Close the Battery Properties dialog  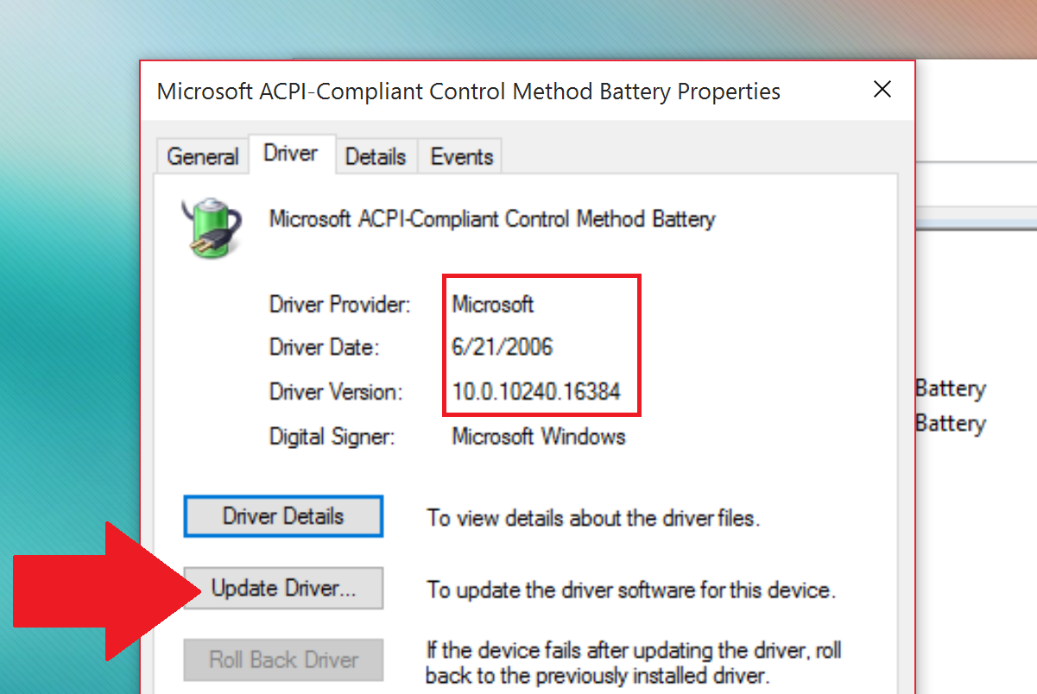(x=882, y=90)
